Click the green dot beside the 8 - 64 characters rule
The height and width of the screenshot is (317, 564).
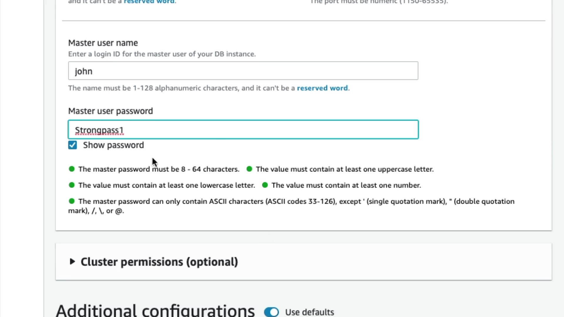click(x=72, y=169)
